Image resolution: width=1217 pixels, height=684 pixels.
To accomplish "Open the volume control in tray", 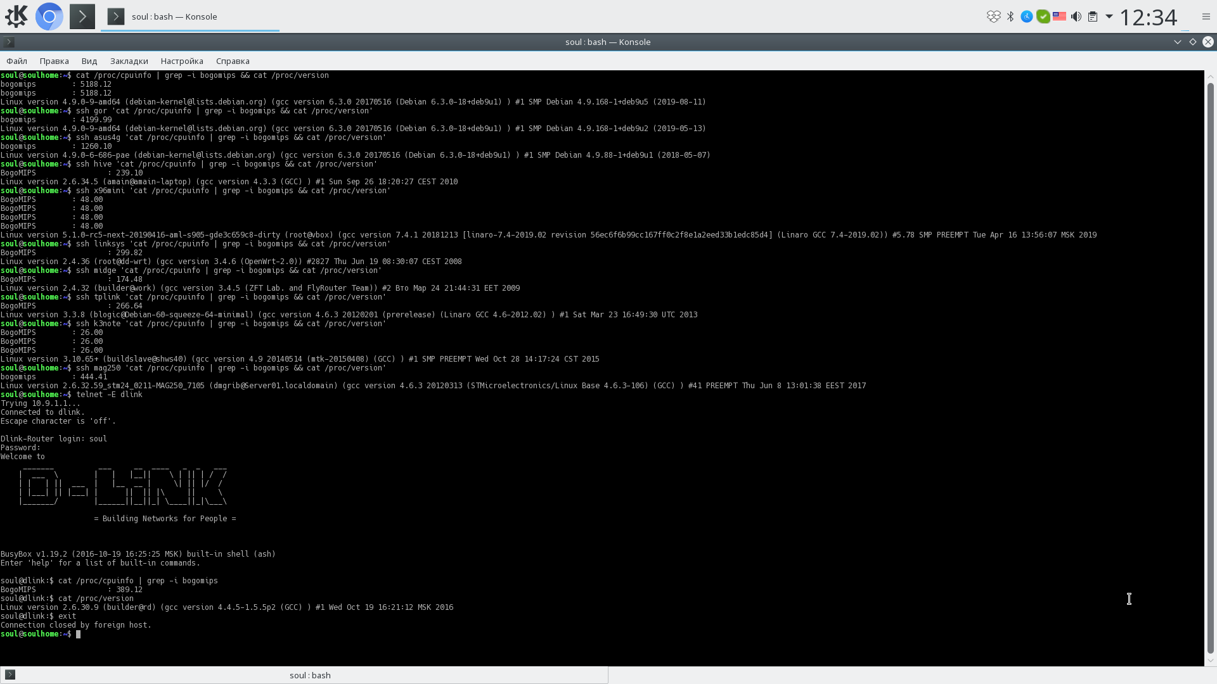I will (x=1076, y=16).
